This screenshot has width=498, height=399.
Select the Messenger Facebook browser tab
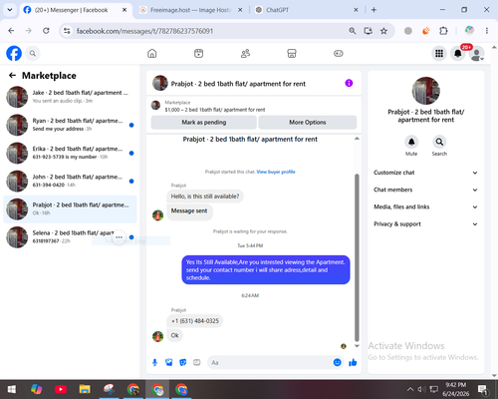point(76,10)
